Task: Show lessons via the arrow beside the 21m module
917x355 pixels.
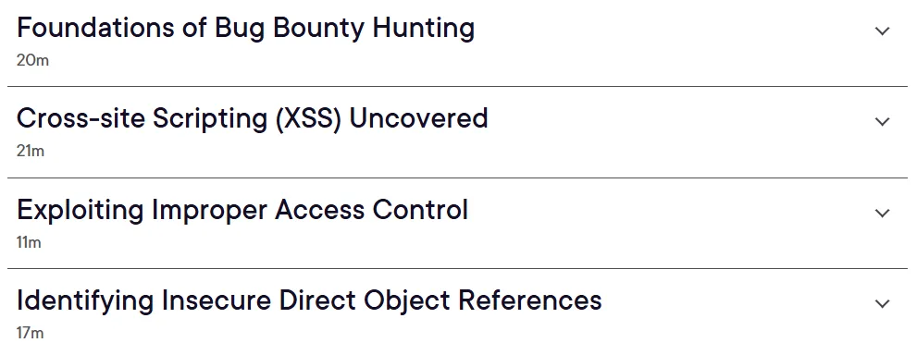Action: tap(882, 121)
